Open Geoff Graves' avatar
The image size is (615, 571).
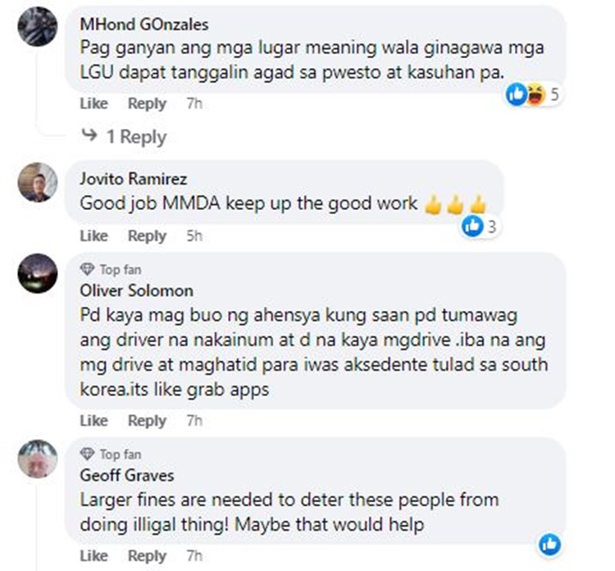(38, 459)
